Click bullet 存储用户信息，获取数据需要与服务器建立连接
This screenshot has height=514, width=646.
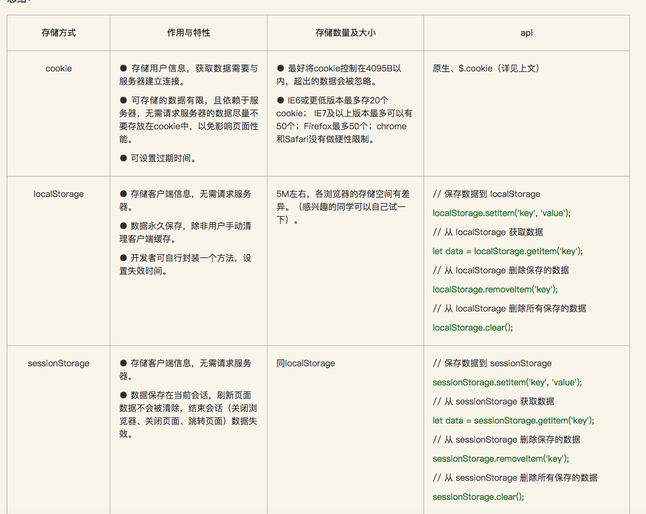(189, 75)
